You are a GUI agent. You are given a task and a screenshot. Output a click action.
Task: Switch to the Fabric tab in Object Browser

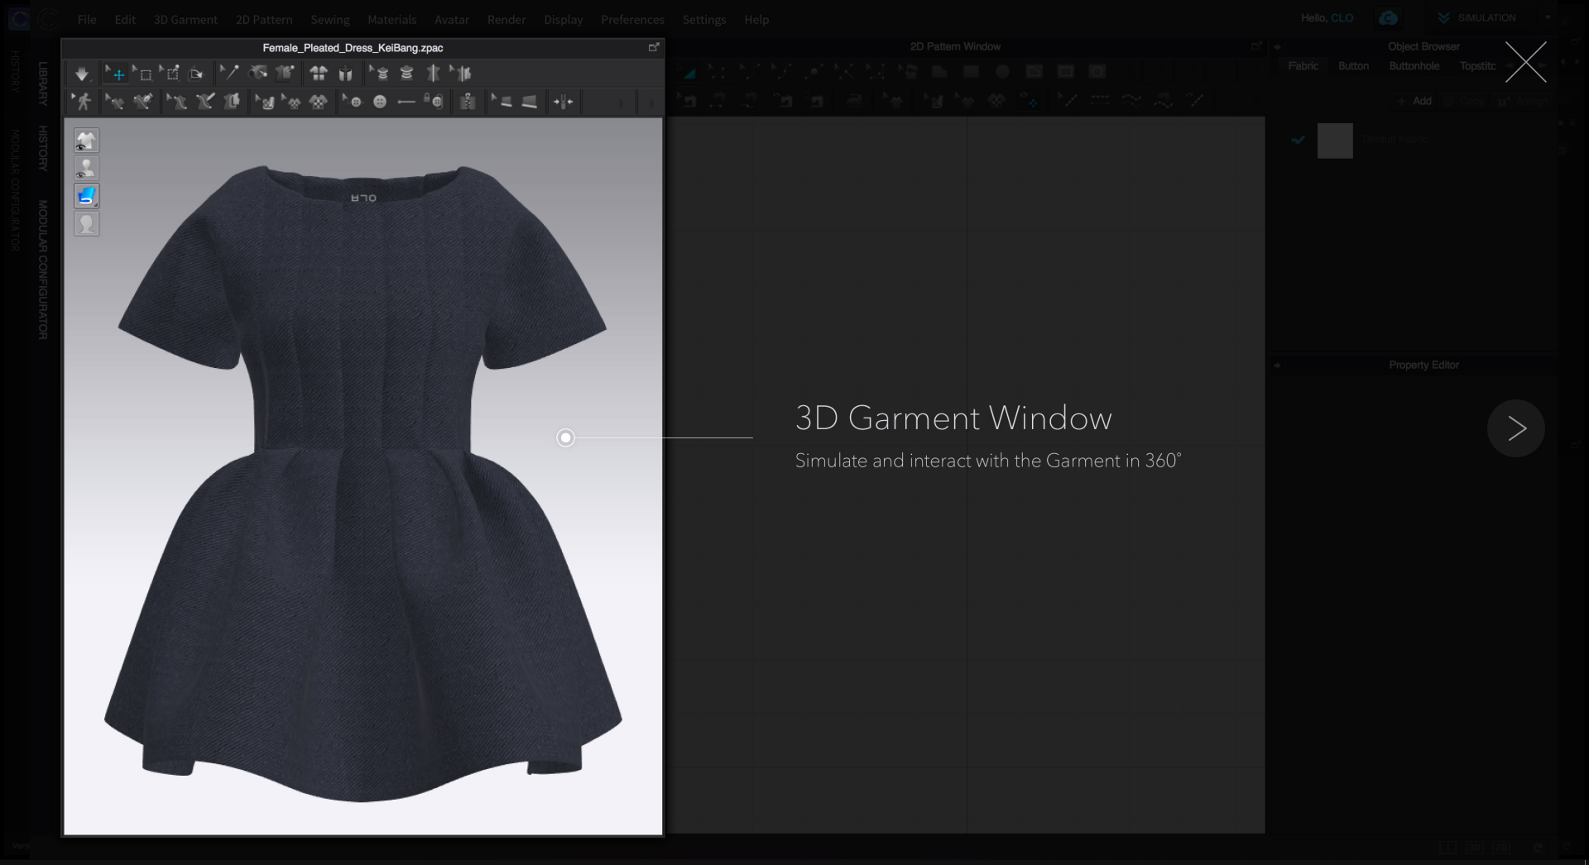click(1303, 66)
